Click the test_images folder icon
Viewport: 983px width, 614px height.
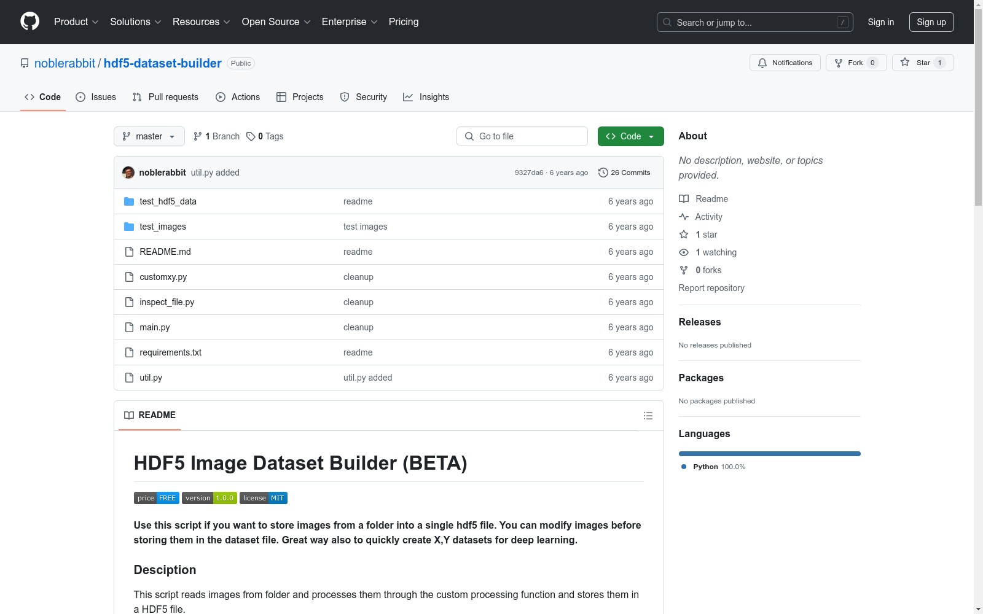129,227
